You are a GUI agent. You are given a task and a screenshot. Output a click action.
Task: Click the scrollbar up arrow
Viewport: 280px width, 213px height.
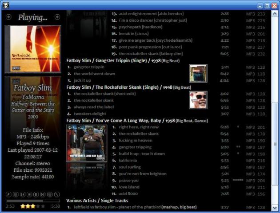(275, 14)
